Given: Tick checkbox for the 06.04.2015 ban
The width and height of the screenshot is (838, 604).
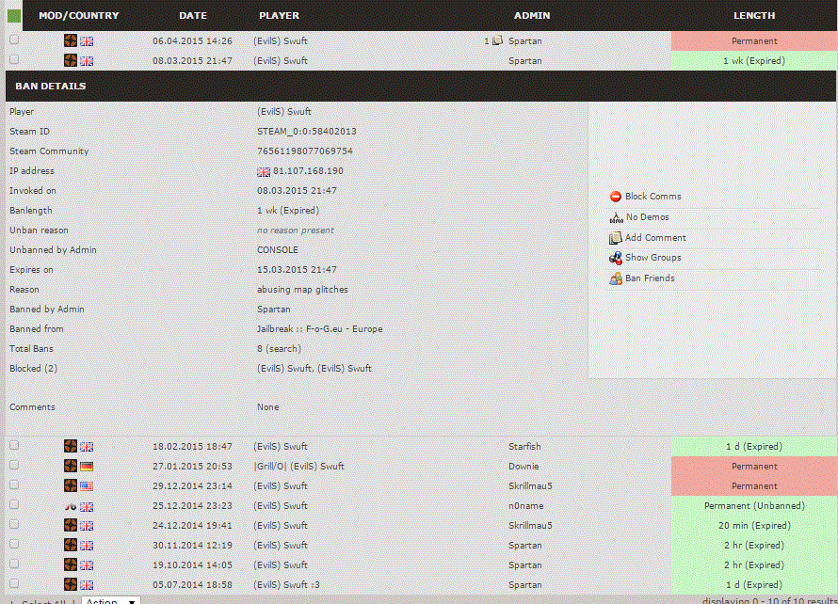Looking at the screenshot, I should point(14,40).
